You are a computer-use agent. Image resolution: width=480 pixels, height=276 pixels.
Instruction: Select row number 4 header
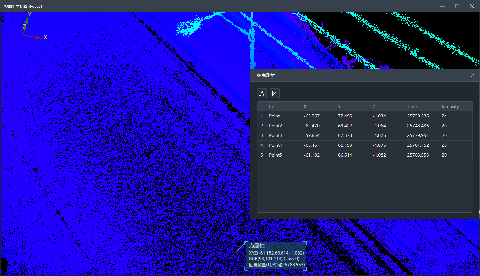(262, 145)
